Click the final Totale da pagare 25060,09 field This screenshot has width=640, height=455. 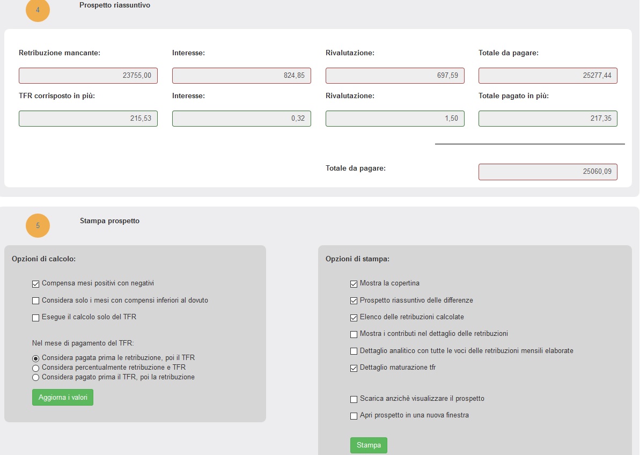548,172
